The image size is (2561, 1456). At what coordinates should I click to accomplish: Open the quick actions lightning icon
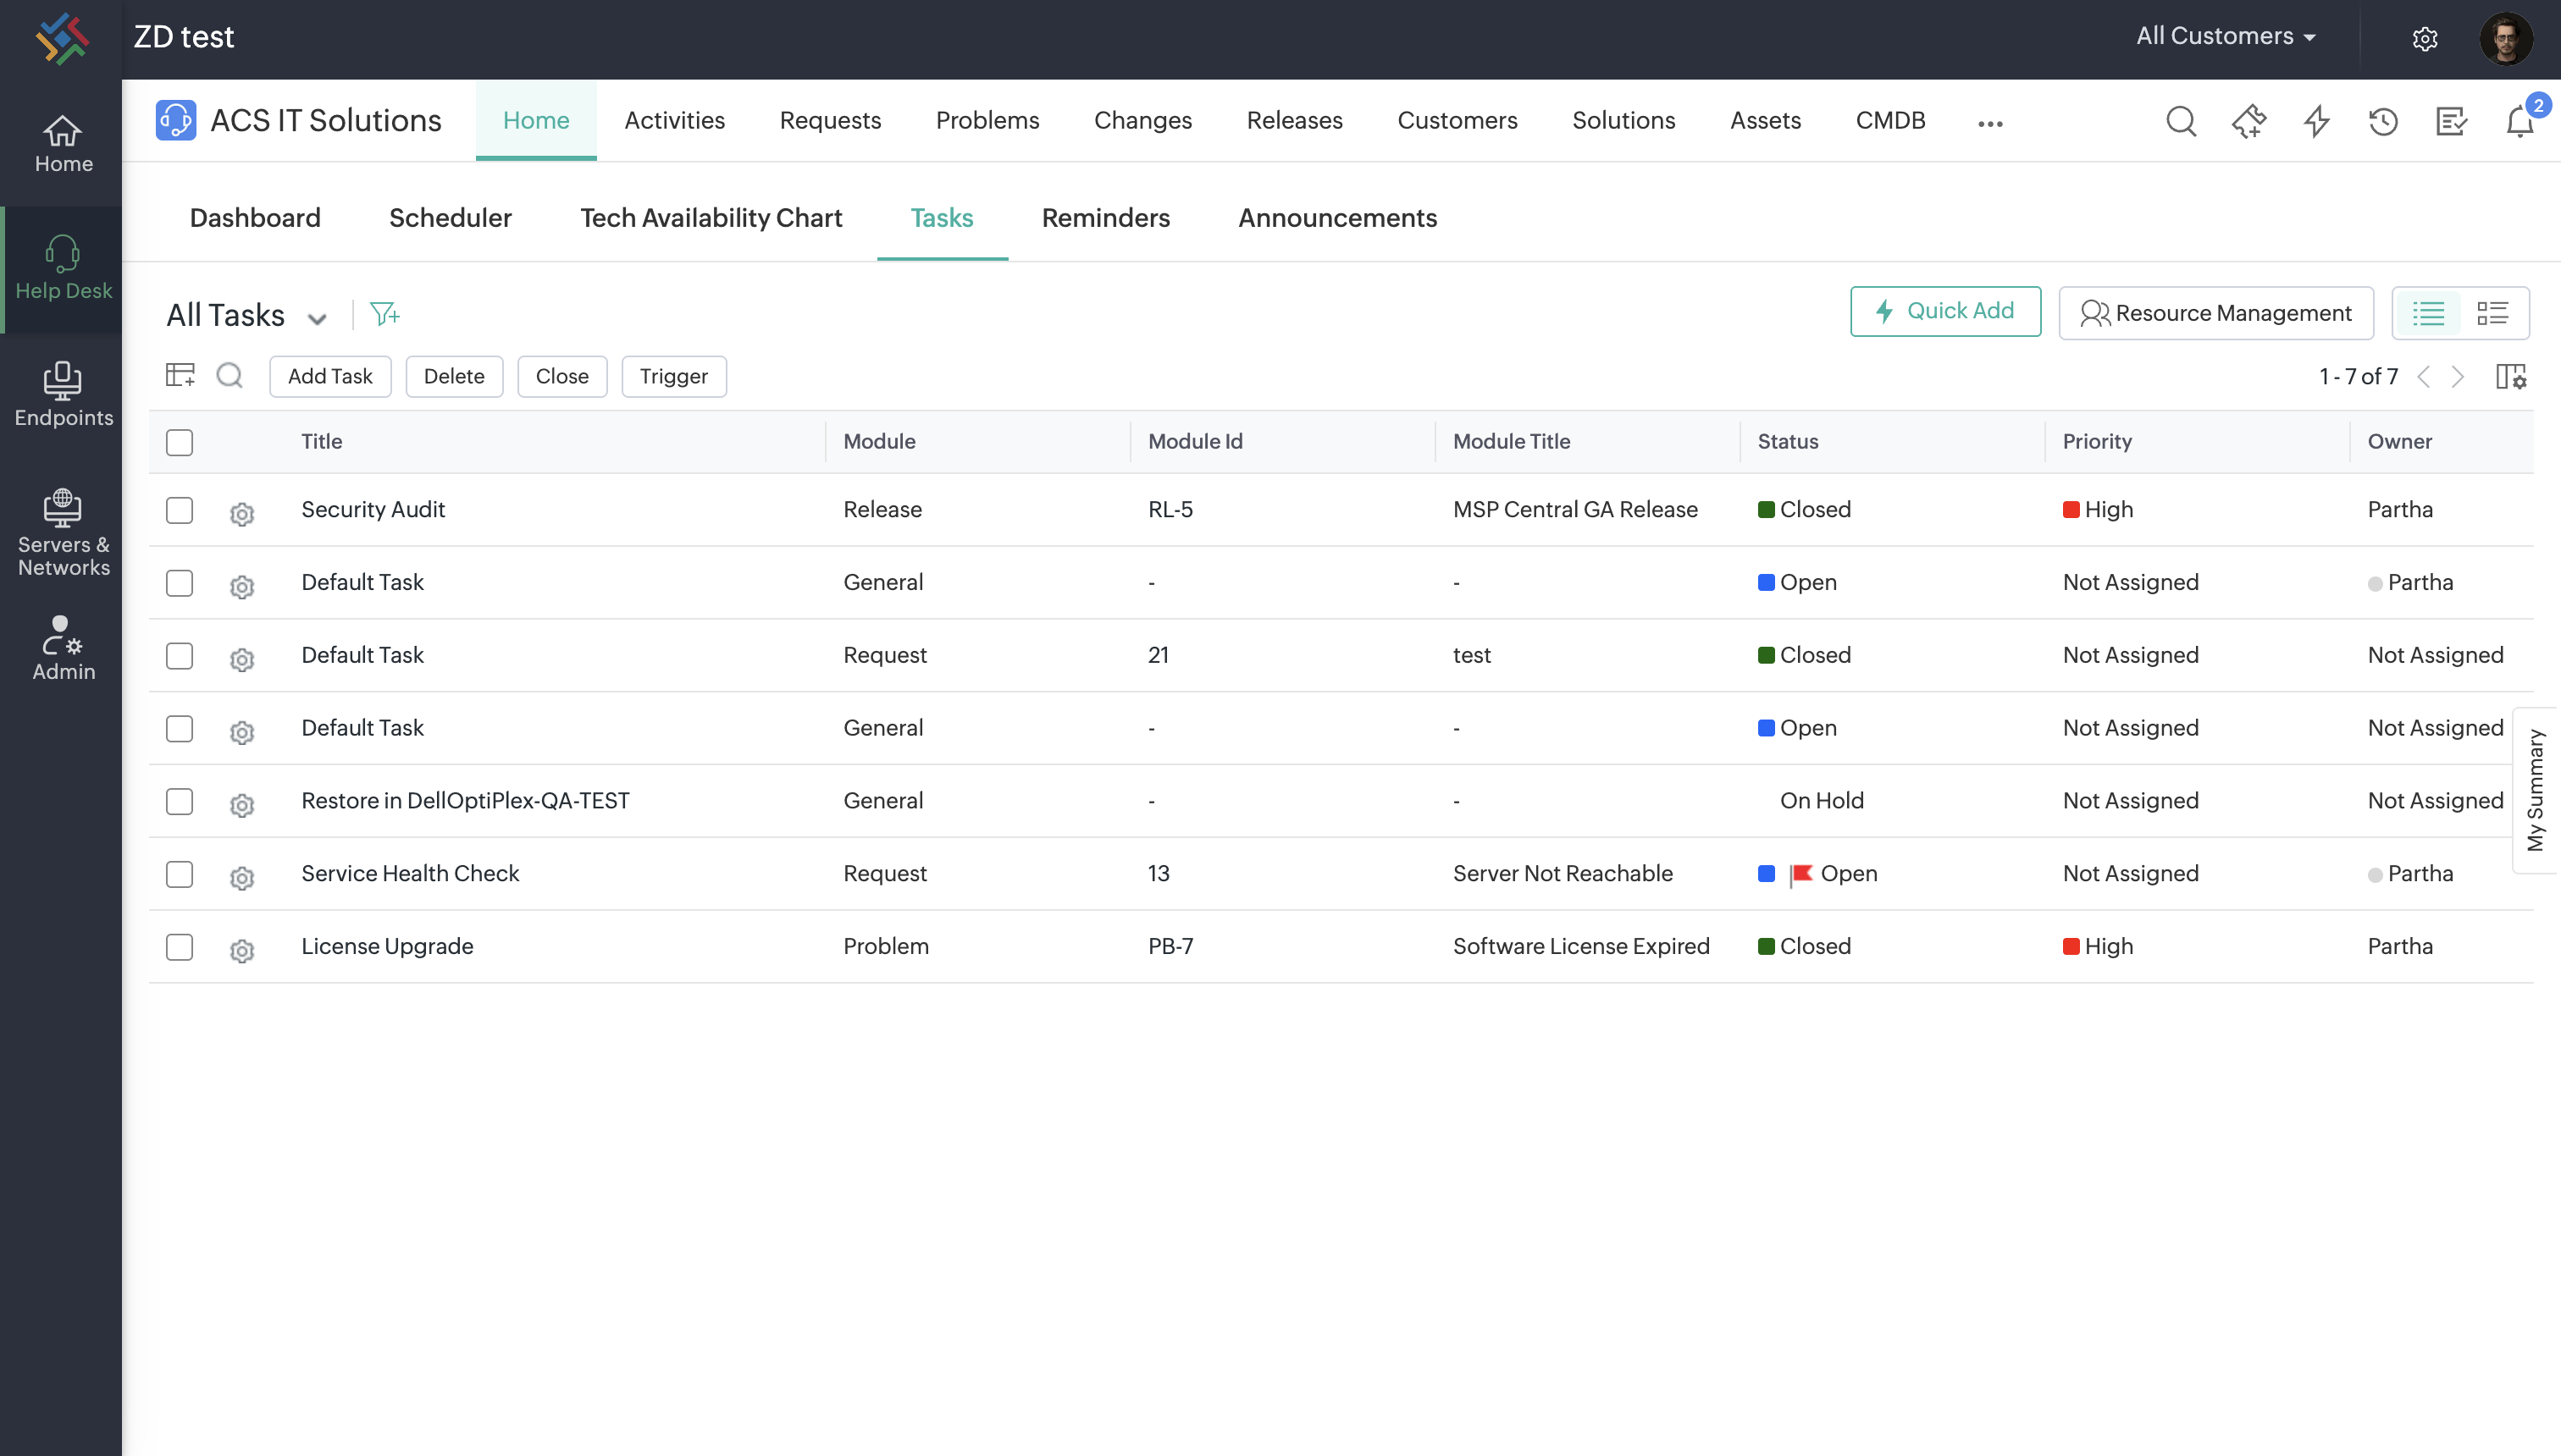coord(2316,122)
